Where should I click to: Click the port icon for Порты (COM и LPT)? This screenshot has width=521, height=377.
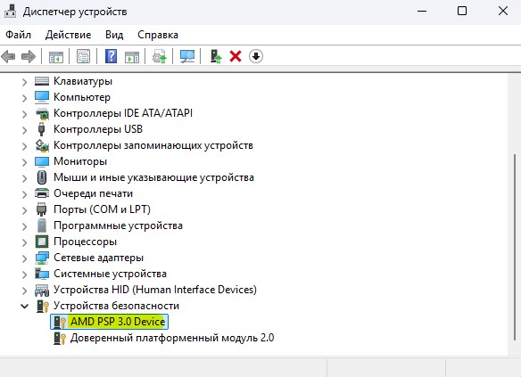click(x=42, y=209)
